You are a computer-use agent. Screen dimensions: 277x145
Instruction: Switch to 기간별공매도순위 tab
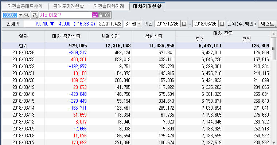click(25, 7)
